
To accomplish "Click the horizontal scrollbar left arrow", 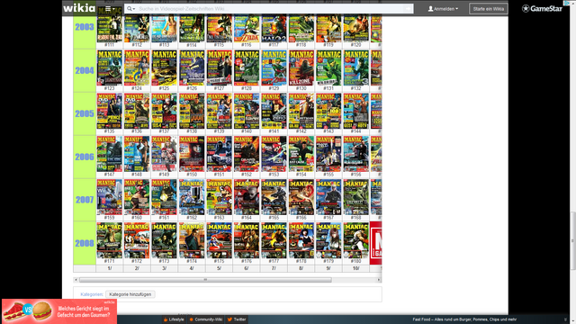I will 76,280.
